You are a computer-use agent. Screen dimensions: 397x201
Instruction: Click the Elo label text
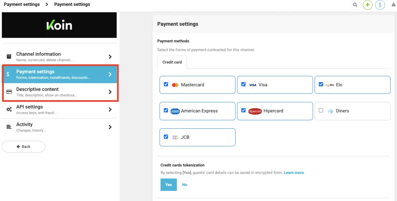pyautogui.click(x=339, y=85)
